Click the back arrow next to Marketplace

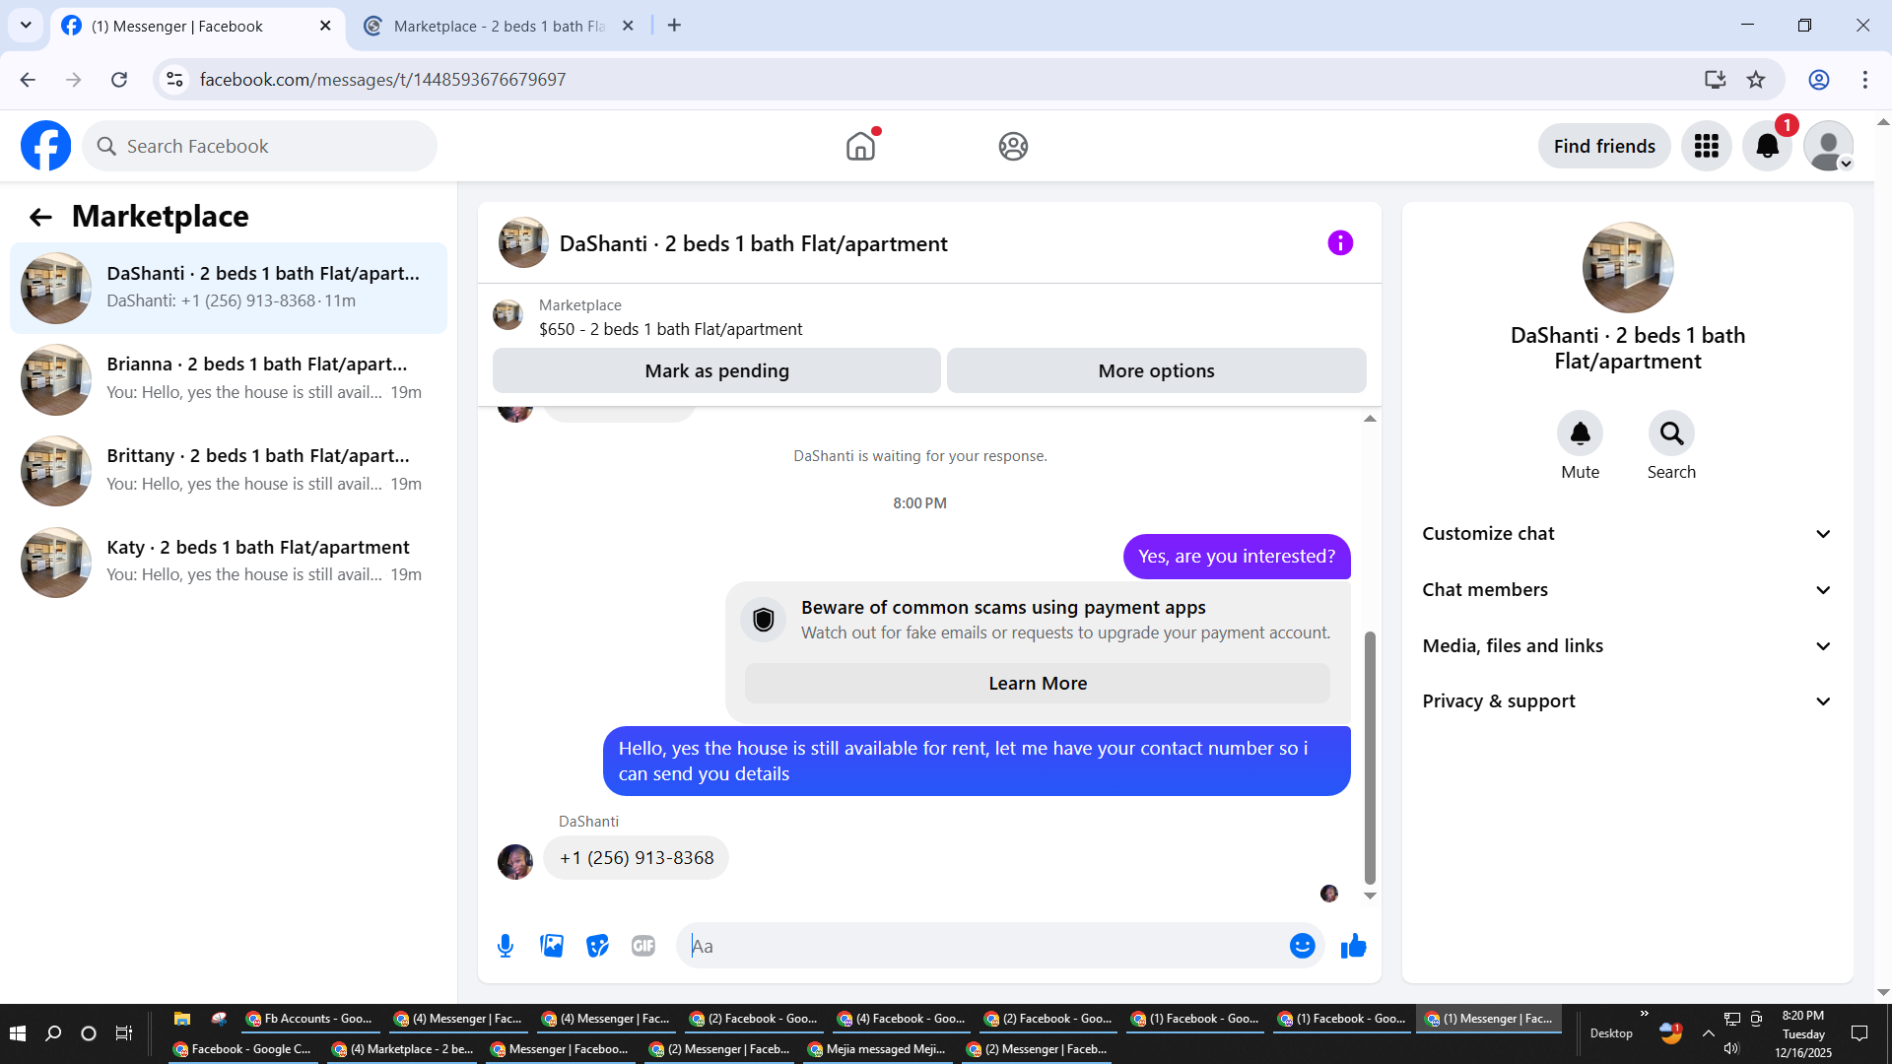pyautogui.click(x=40, y=217)
